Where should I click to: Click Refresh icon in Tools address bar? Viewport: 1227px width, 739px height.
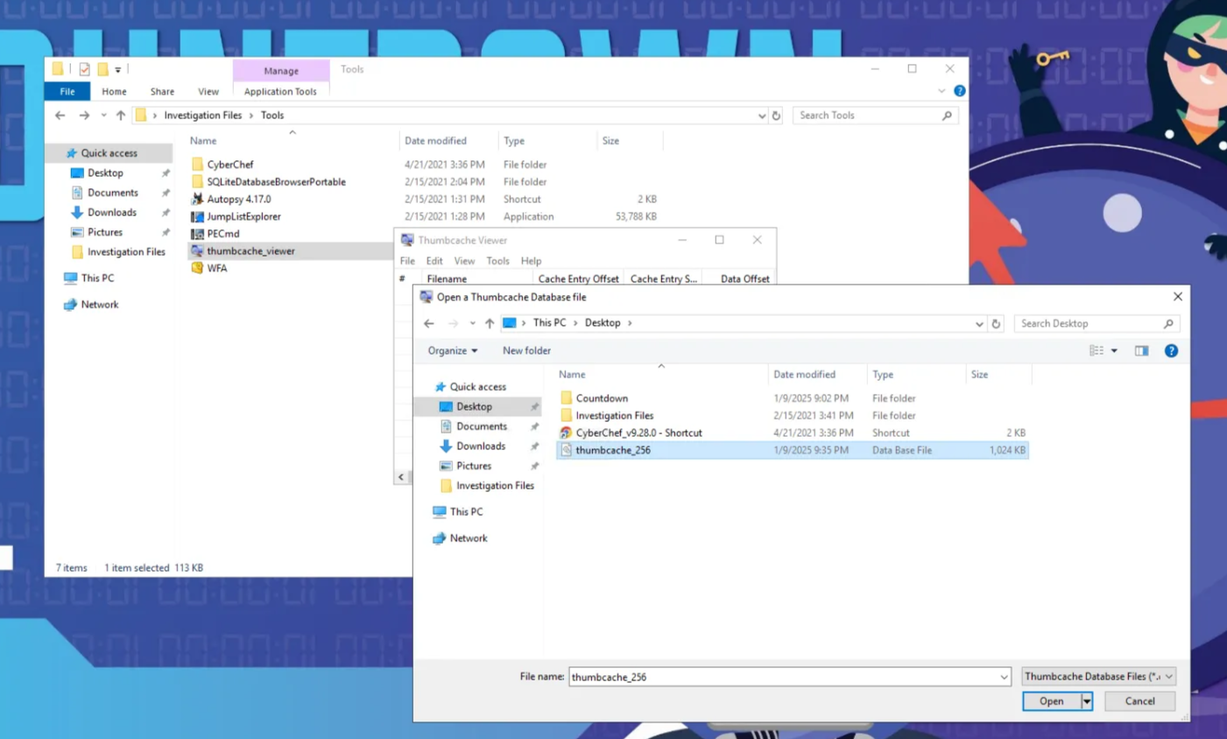click(x=776, y=116)
